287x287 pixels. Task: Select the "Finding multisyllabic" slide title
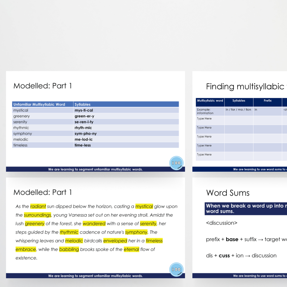tap(245, 86)
